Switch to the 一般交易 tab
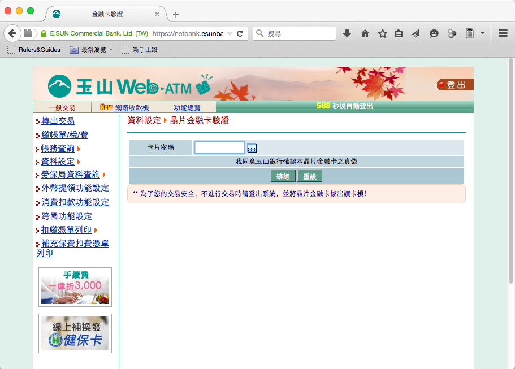This screenshot has width=515, height=369. [64, 106]
